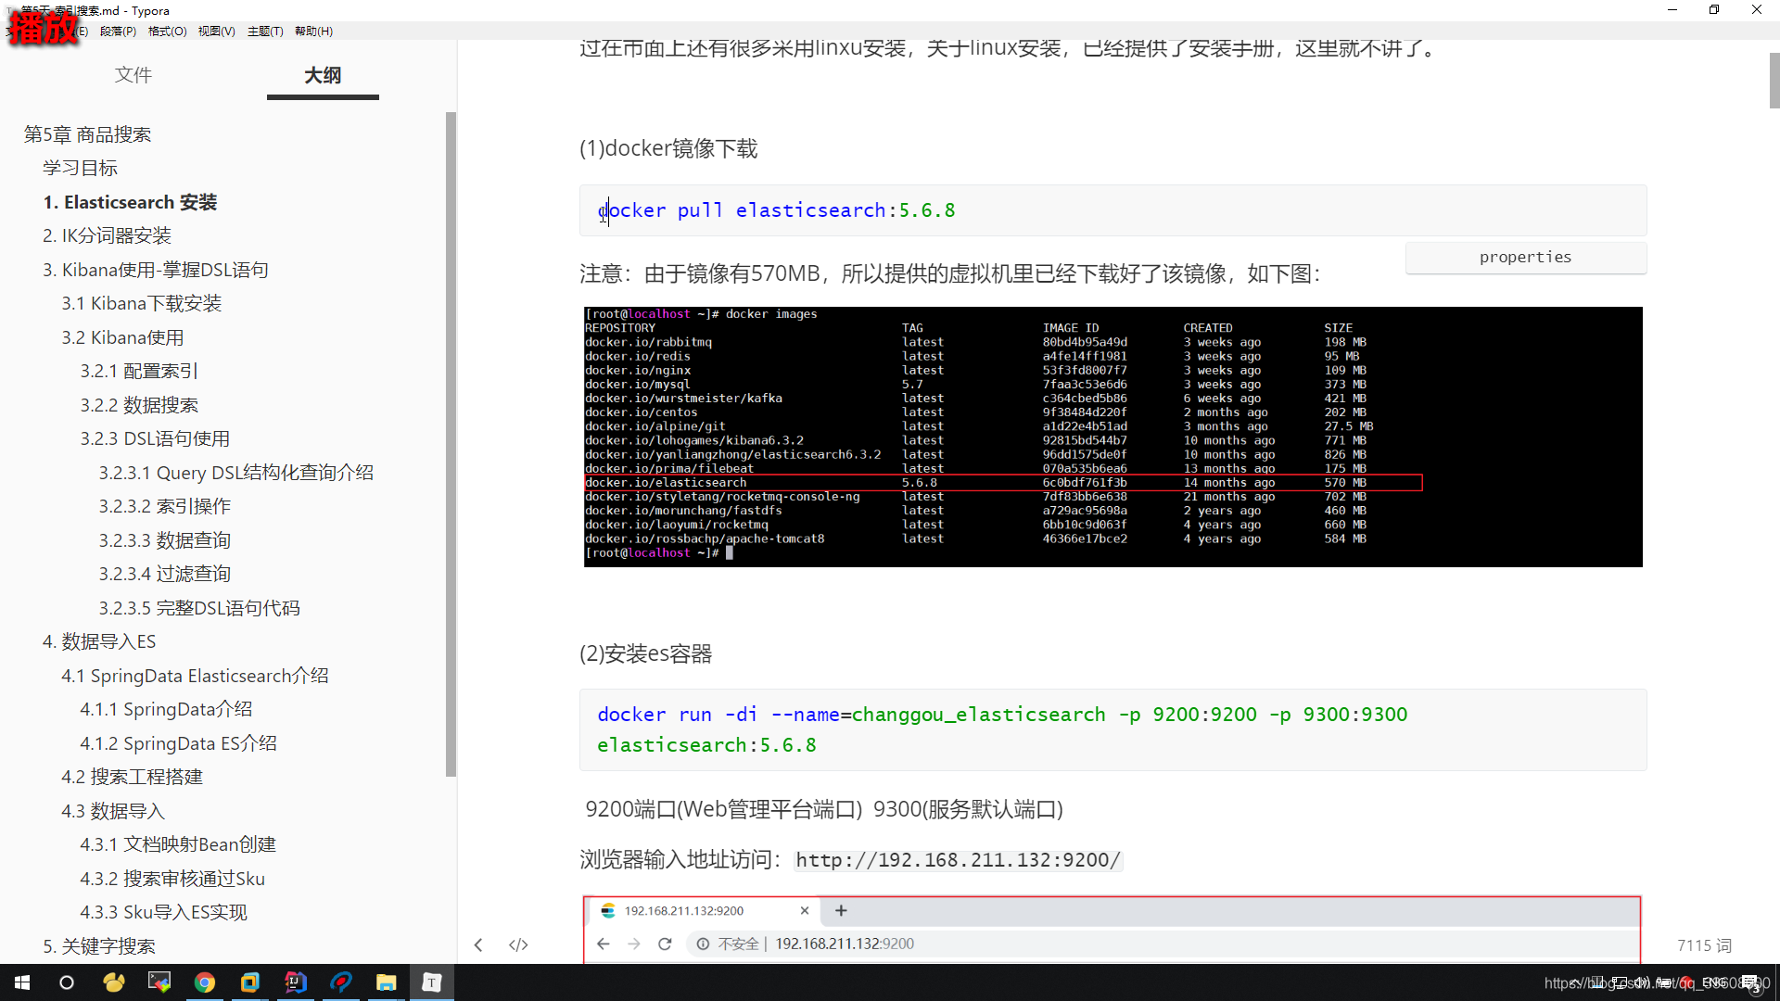Open the Windows Start menu
The image size is (1780, 1001).
tap(22, 982)
